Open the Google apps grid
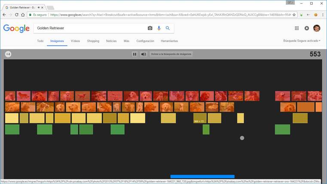327x184 pixels. (296, 28)
